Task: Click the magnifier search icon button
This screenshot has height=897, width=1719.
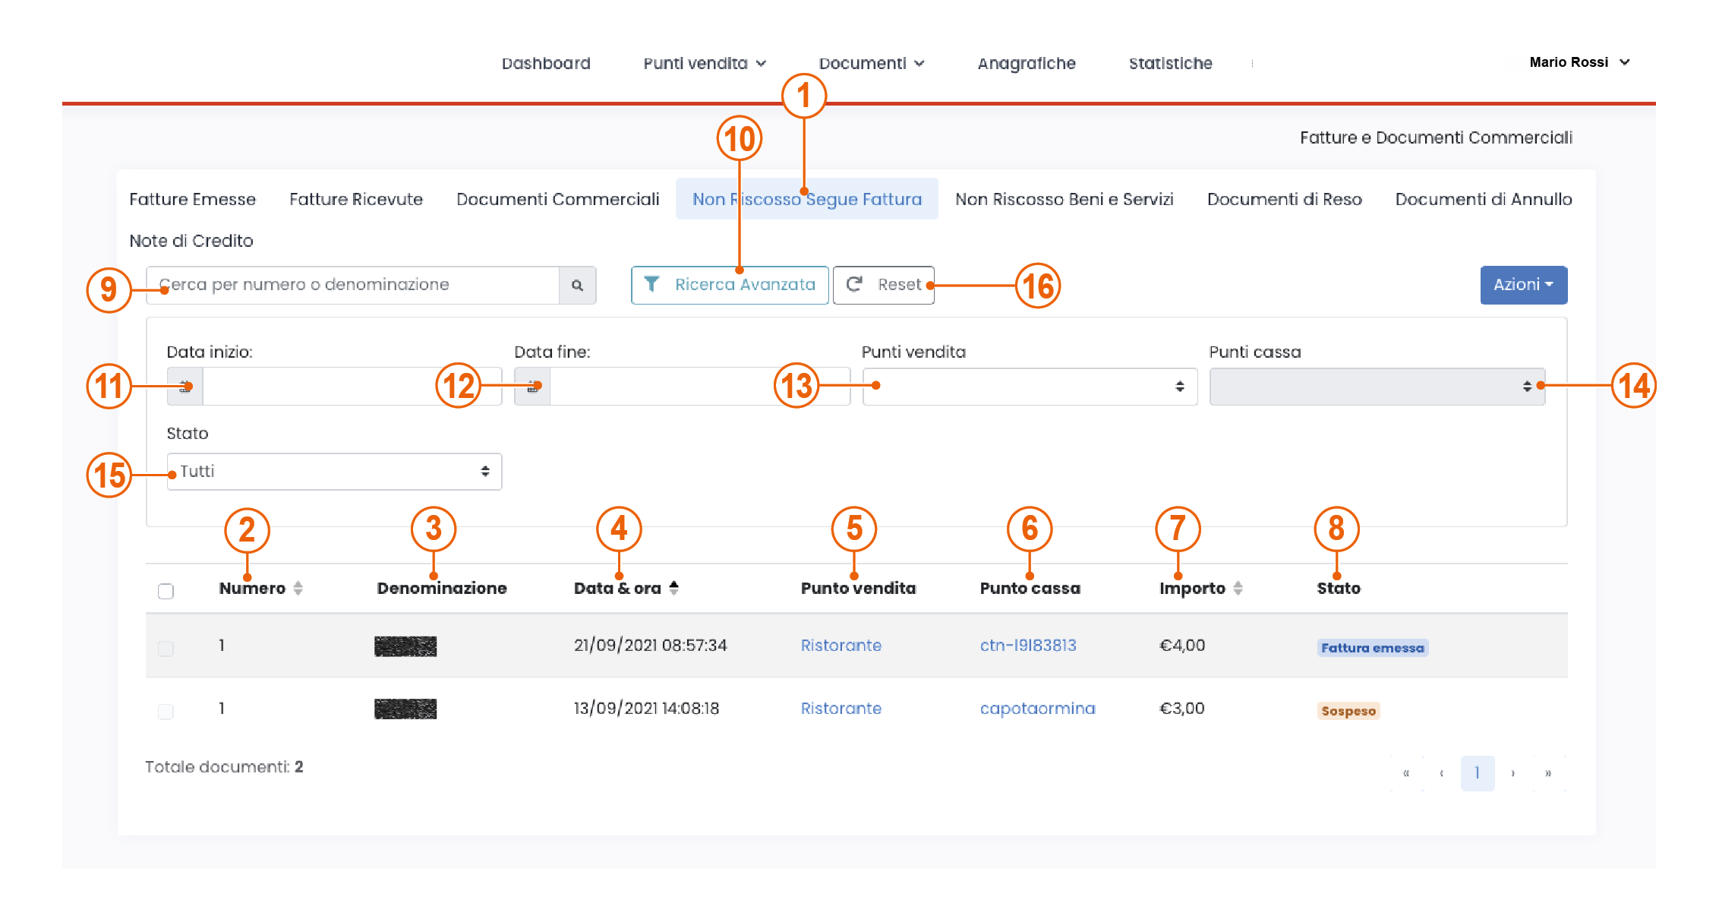Action: [x=577, y=286]
